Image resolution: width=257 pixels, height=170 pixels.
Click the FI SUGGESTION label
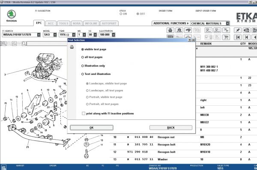pyautogui.click(x=42, y=11)
